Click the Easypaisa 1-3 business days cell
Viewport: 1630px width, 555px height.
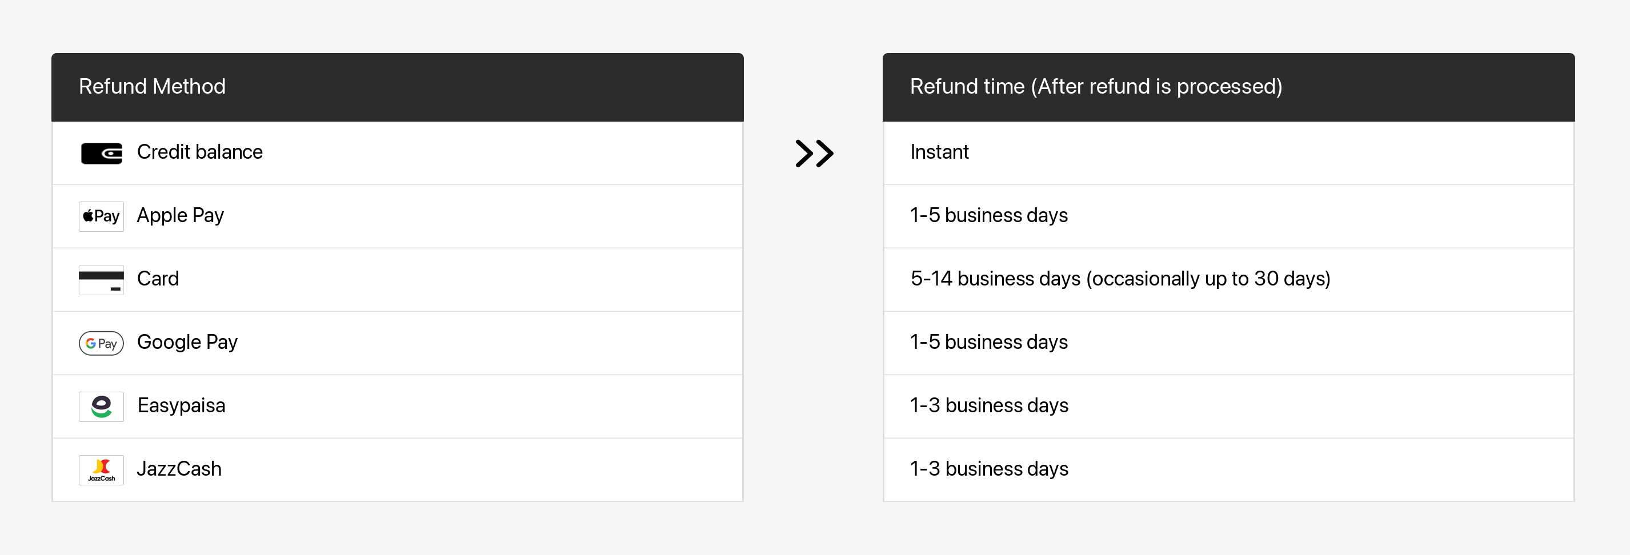[x=988, y=405]
